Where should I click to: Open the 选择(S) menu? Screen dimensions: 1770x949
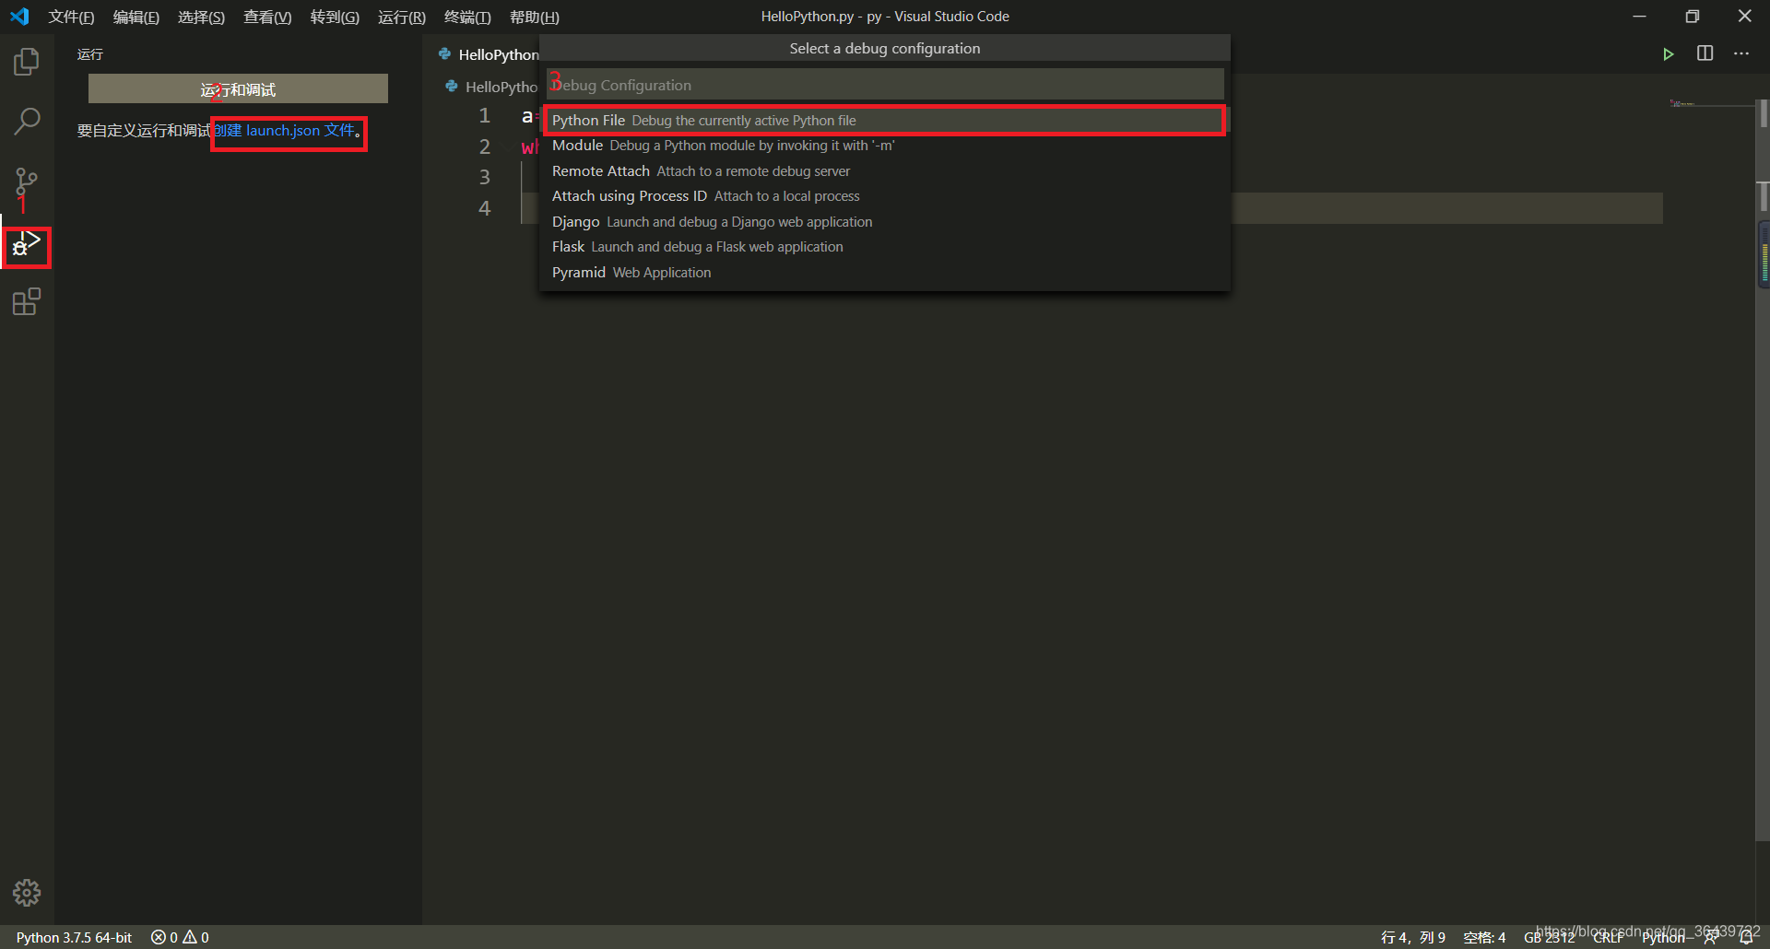tap(201, 17)
